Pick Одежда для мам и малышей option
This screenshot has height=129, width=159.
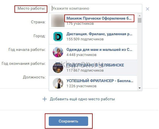(93, 52)
